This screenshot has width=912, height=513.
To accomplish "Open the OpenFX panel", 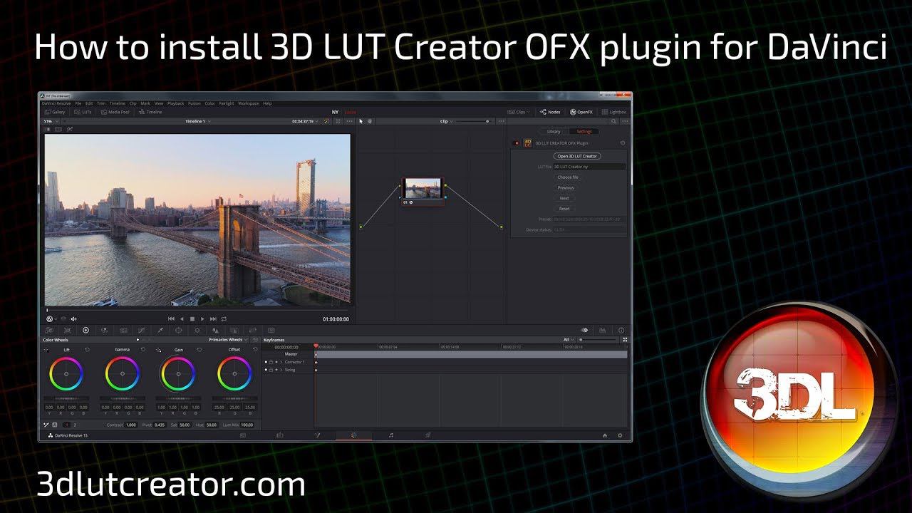I will click(x=581, y=112).
